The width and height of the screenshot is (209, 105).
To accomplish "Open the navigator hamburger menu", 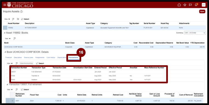I will (x=5, y=5).
